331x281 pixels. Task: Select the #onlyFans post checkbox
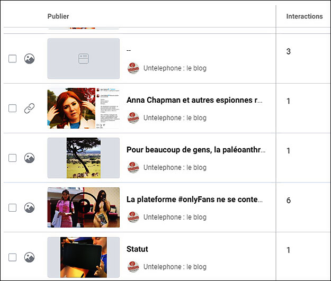coord(13,207)
